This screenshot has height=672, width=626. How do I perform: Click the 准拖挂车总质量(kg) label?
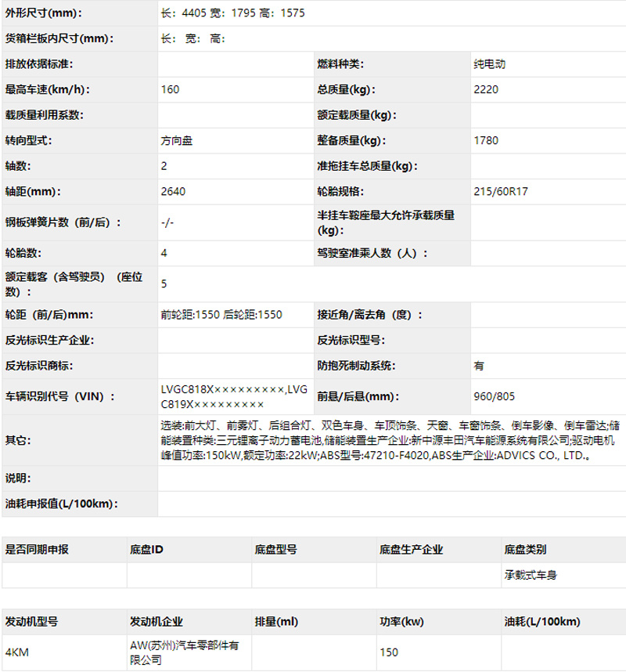pyautogui.click(x=367, y=166)
